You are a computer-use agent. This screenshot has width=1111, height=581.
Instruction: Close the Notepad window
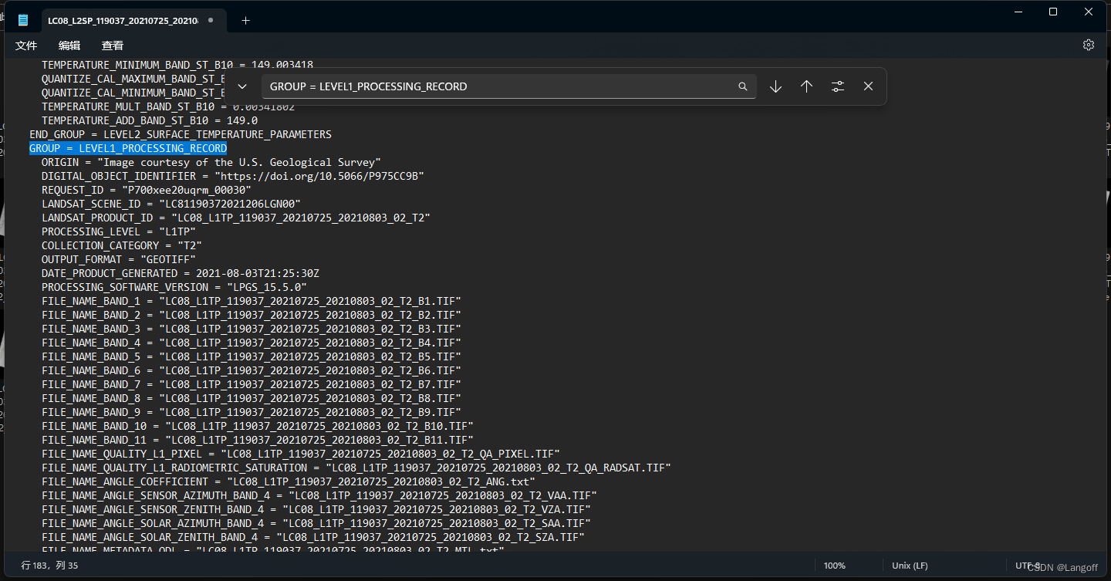[x=1089, y=12]
